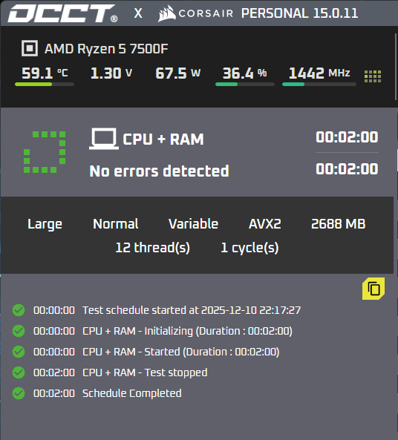Click checkmark next to Test schedule started

coord(19,310)
